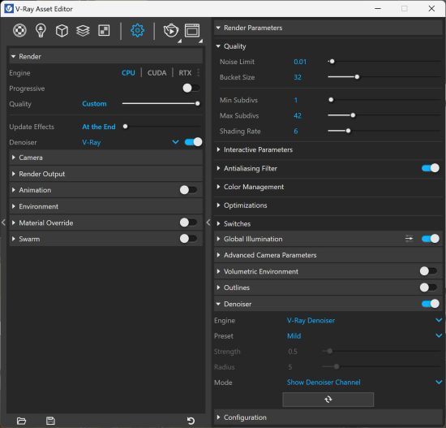The width and height of the screenshot is (446, 428).
Task: Adjust the Bucket Size slider
Action: [384, 77]
